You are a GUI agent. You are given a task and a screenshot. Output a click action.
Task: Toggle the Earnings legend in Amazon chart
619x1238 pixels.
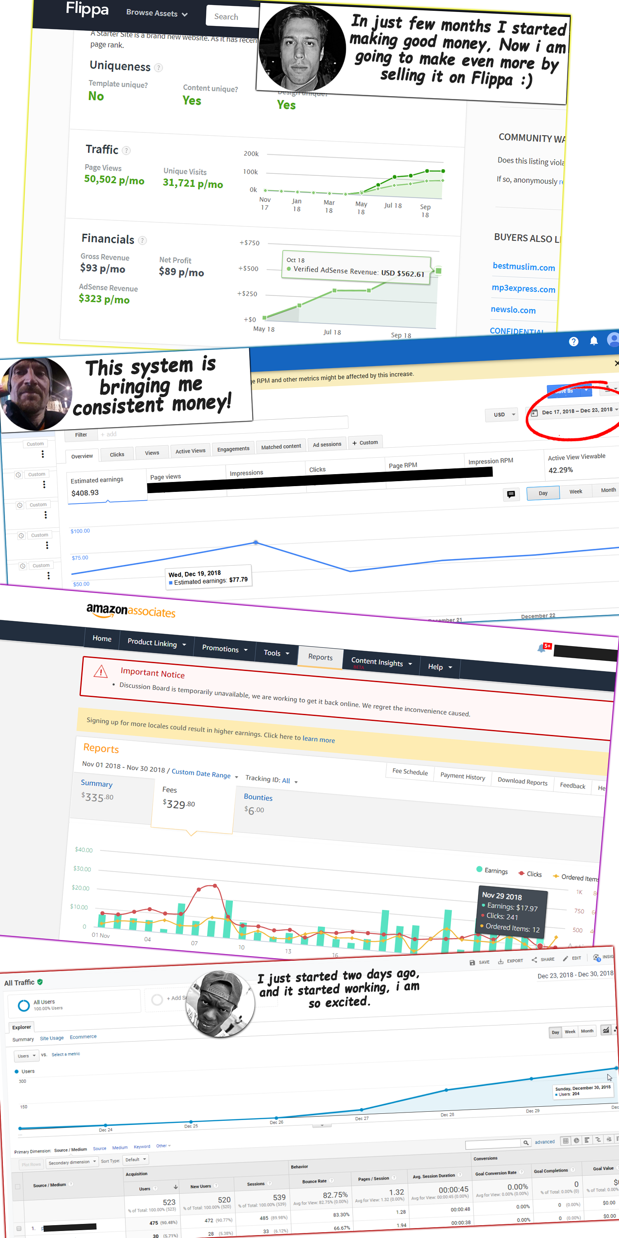(x=491, y=870)
